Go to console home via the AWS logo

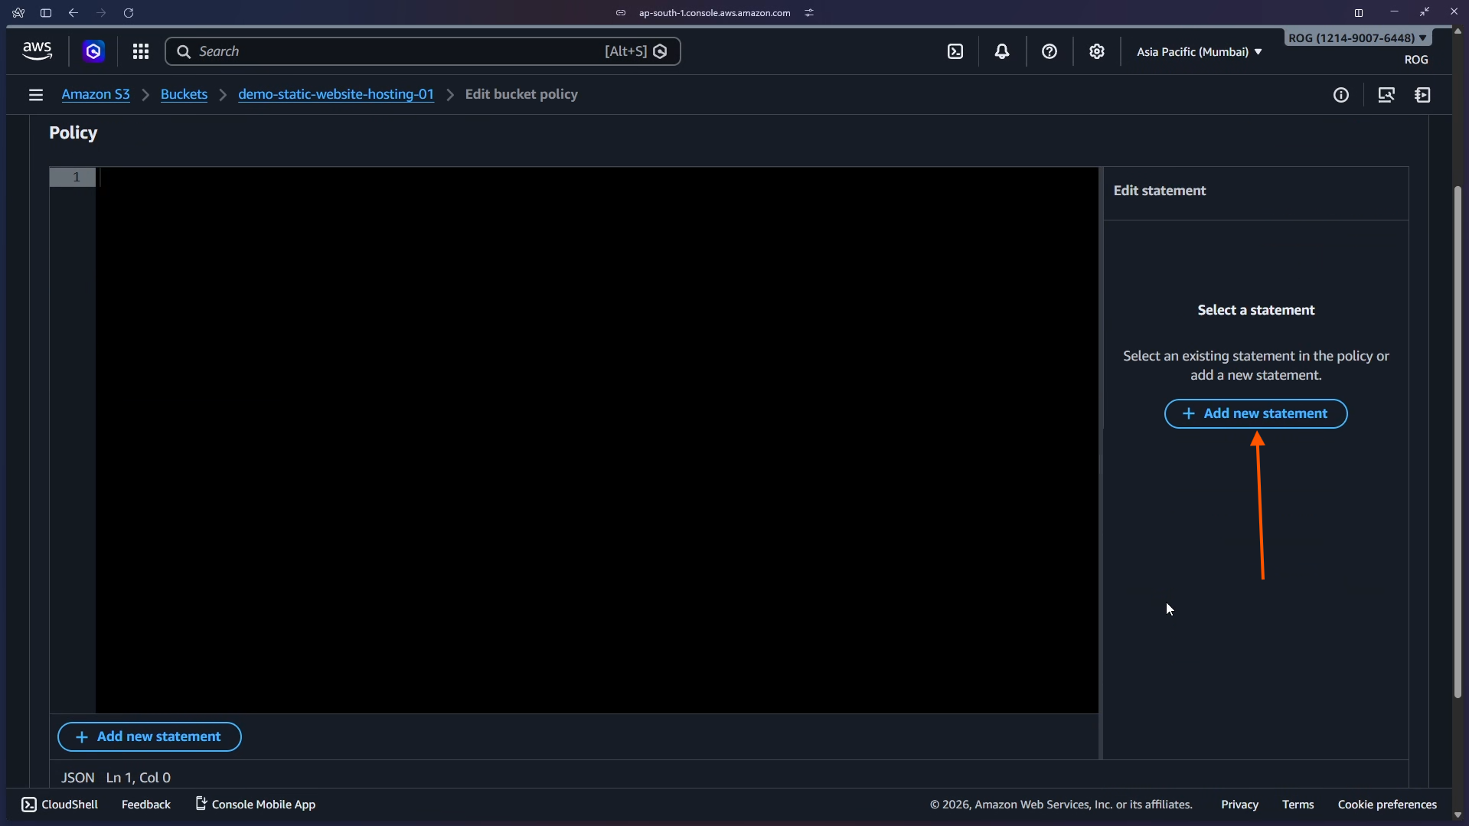click(x=37, y=51)
